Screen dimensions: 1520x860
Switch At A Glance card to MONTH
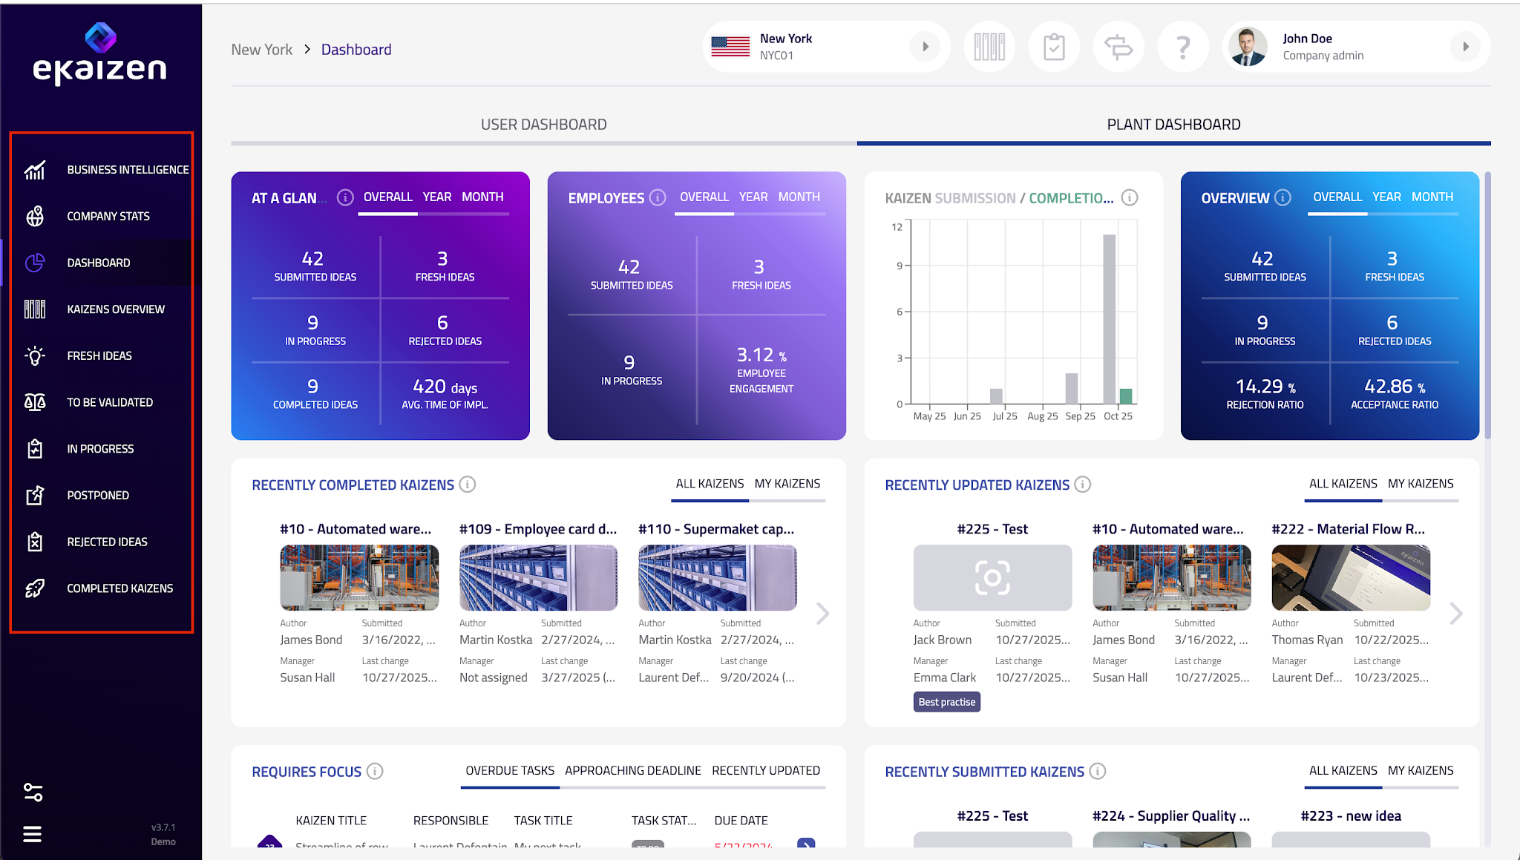482,197
